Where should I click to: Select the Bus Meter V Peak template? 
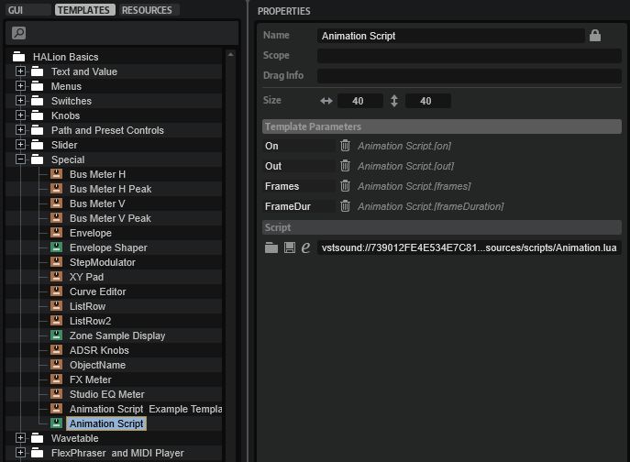click(x=110, y=218)
